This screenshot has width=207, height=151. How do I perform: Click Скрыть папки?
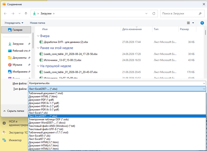coord(14,111)
